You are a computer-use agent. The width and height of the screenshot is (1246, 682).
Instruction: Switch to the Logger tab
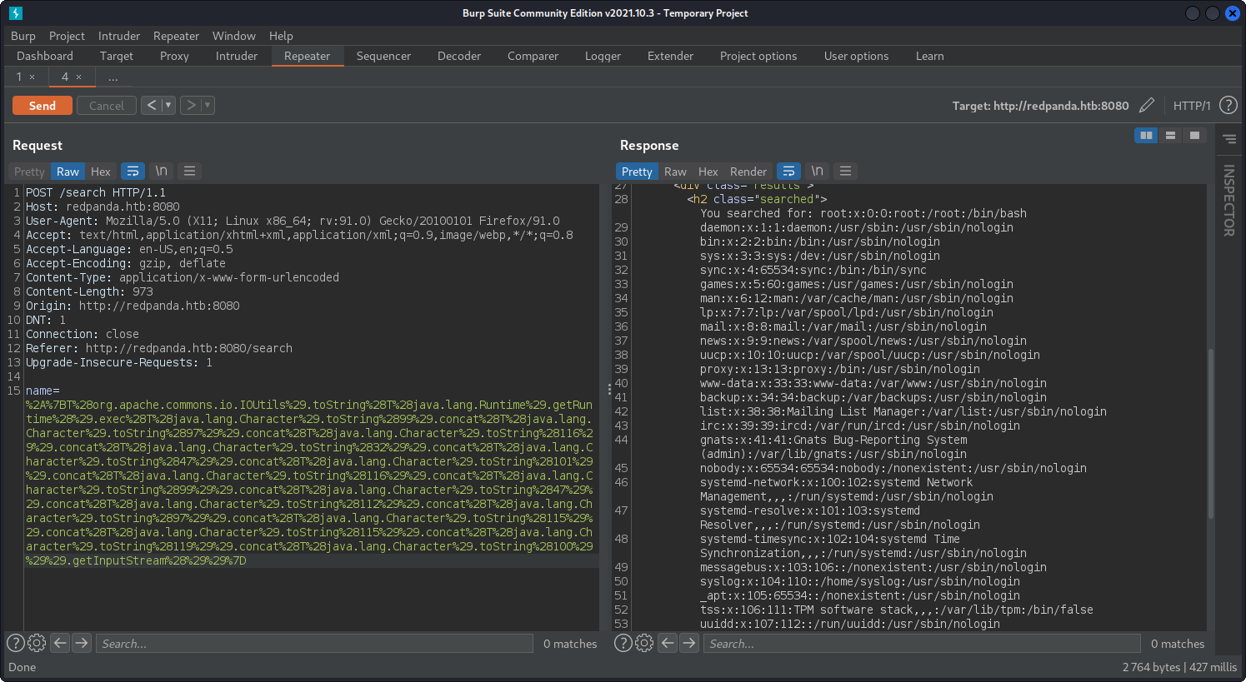[x=603, y=56]
